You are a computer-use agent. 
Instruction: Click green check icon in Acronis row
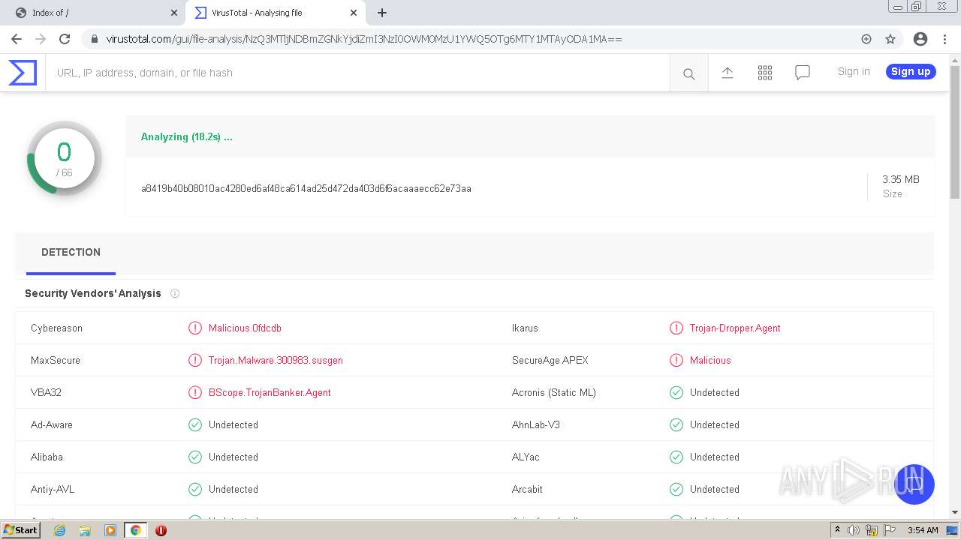(x=676, y=392)
